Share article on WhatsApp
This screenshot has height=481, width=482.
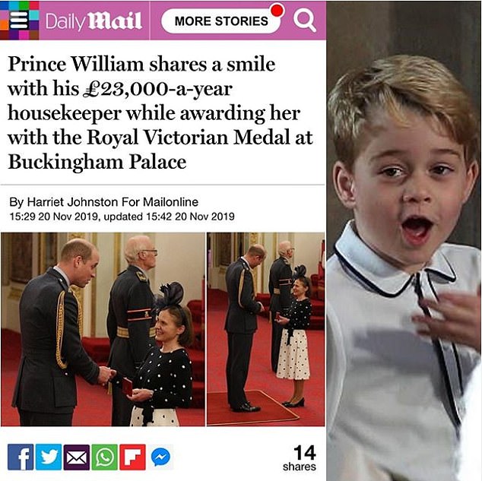(104, 457)
